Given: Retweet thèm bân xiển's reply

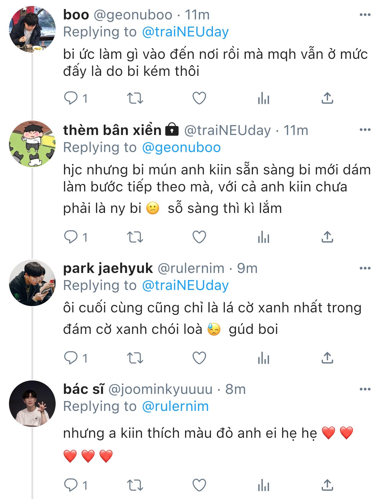Looking at the screenshot, I should point(135,237).
